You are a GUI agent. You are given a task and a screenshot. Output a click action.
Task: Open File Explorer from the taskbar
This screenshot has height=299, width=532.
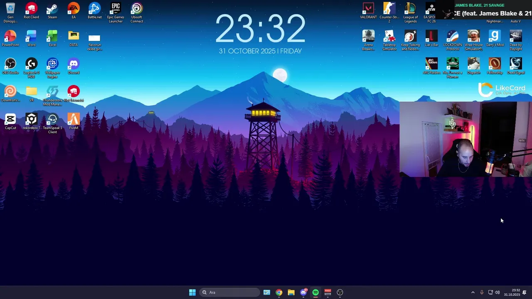[x=291, y=292]
